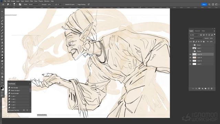Hide Layer 11 visibility eye
The width and height of the screenshot is (220, 124).
(190, 61)
